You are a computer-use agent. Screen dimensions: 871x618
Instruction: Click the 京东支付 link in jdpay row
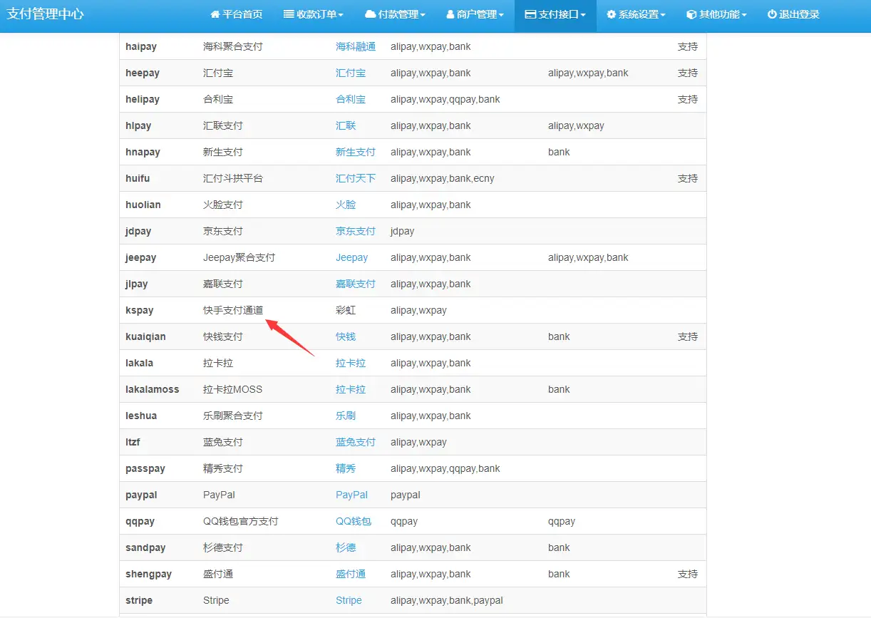[x=356, y=231]
